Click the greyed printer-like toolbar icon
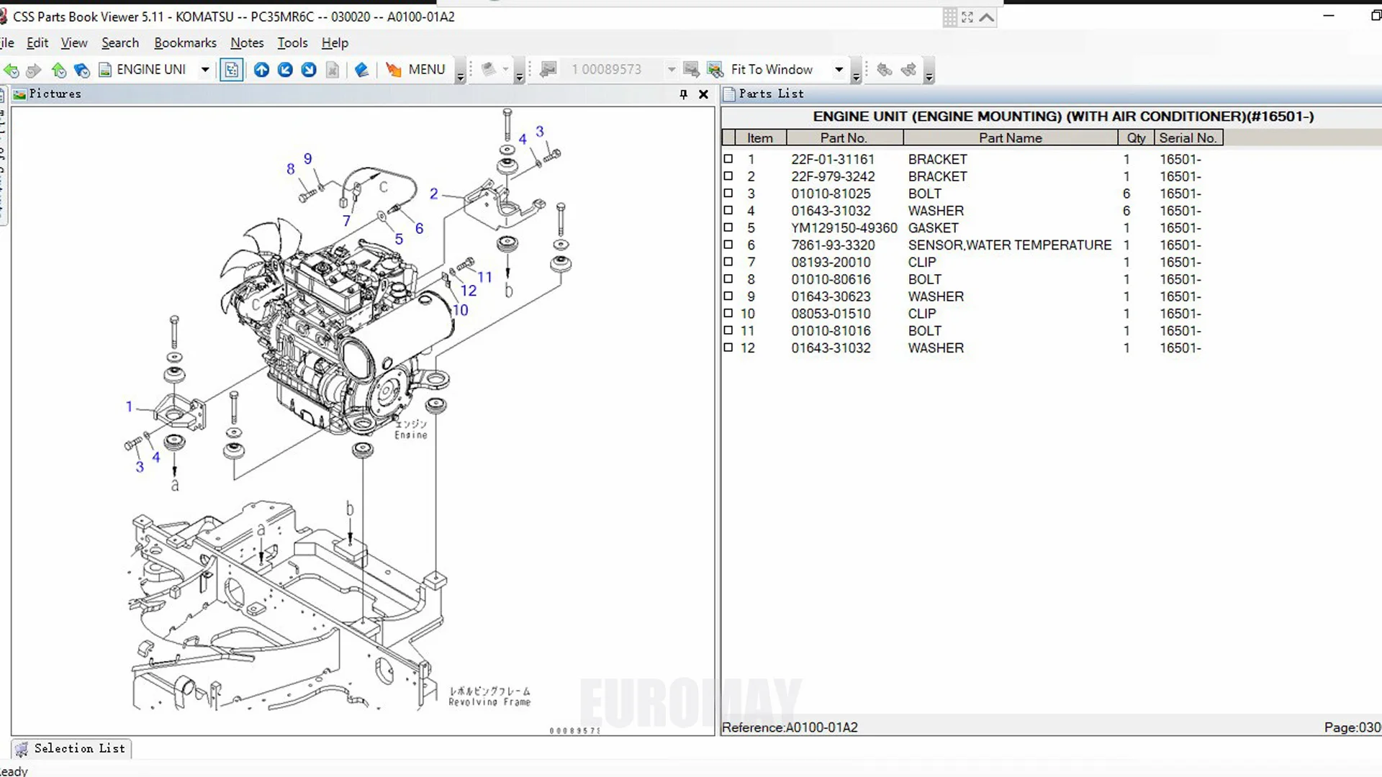The image size is (1382, 777). pos(489,70)
